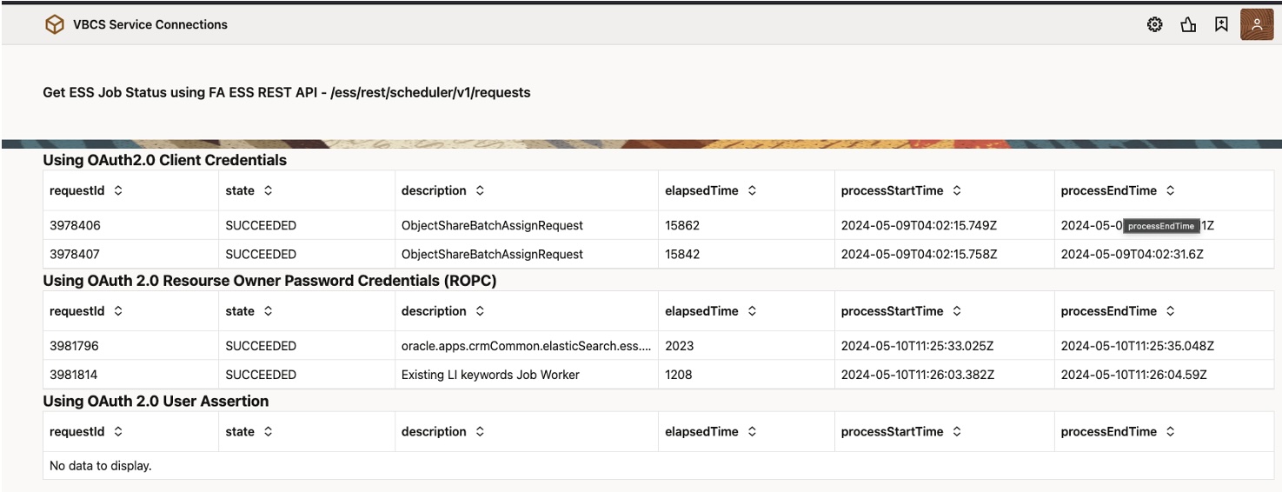Image resolution: width=1282 pixels, height=492 pixels.
Task: Click processStartTime sort icon in User Assertion table
Action: click(x=957, y=432)
